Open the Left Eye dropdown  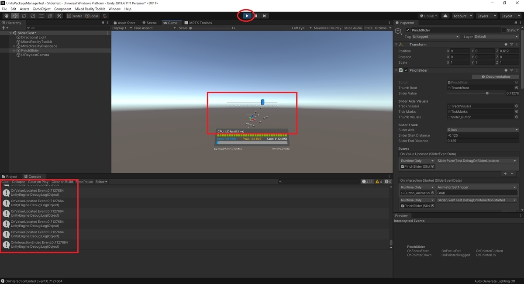tap(301, 28)
